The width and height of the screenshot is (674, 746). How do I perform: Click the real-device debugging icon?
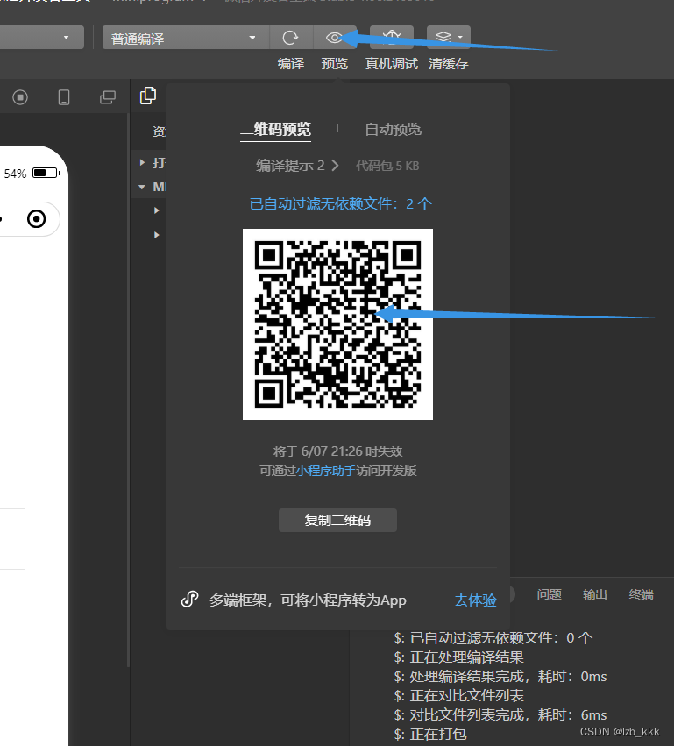(392, 37)
